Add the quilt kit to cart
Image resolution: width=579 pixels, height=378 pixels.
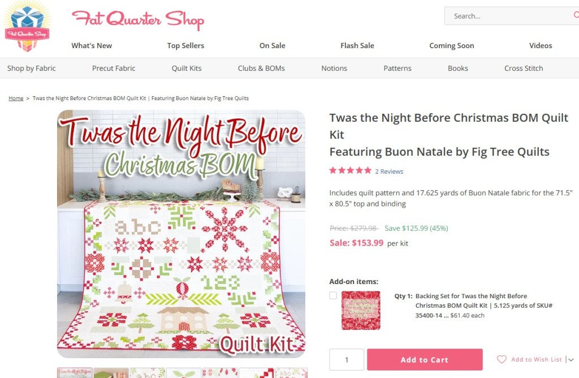[425, 359]
